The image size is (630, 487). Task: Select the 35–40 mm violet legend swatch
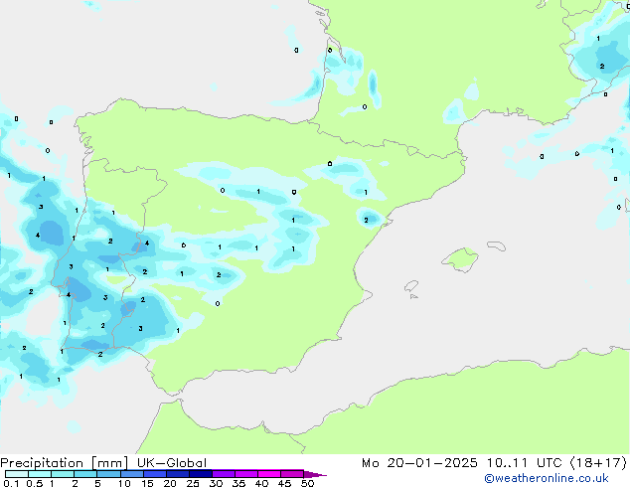(x=246, y=474)
